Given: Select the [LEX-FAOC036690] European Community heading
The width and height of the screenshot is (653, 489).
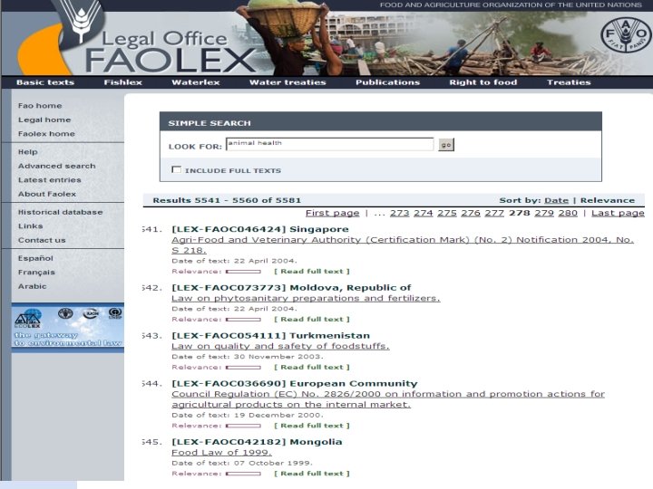Looking at the screenshot, I should click(295, 383).
